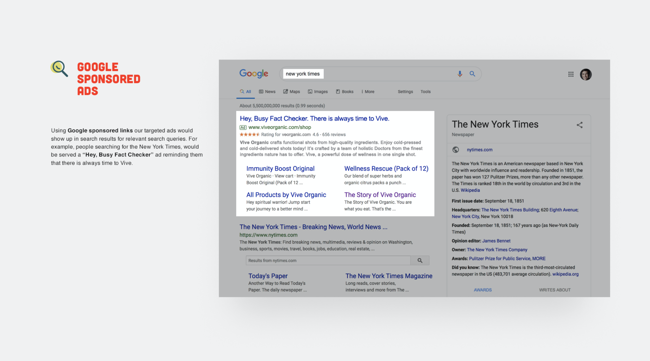
Task: Switch to the Images tab
Action: click(x=318, y=92)
